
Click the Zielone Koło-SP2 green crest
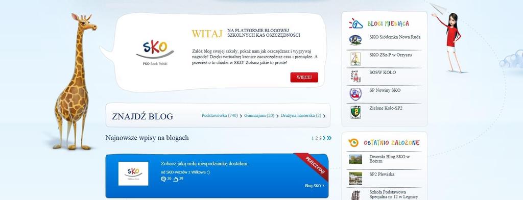tap(355, 112)
